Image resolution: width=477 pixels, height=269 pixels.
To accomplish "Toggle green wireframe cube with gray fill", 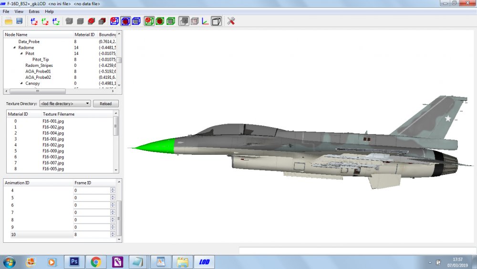I will 171,21.
